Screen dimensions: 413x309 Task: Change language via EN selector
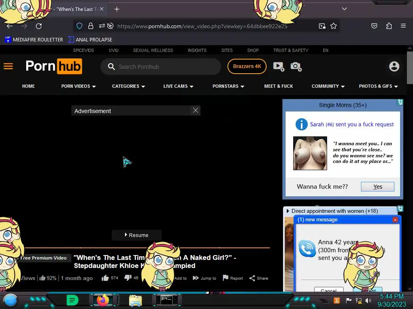(325, 50)
